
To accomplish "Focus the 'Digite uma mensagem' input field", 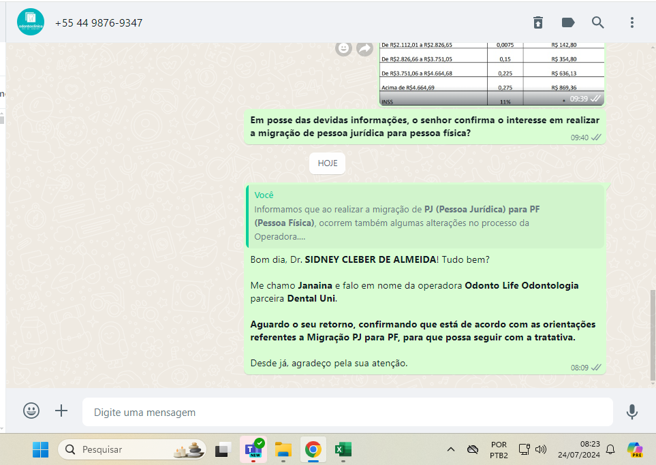I will pyautogui.click(x=347, y=413).
